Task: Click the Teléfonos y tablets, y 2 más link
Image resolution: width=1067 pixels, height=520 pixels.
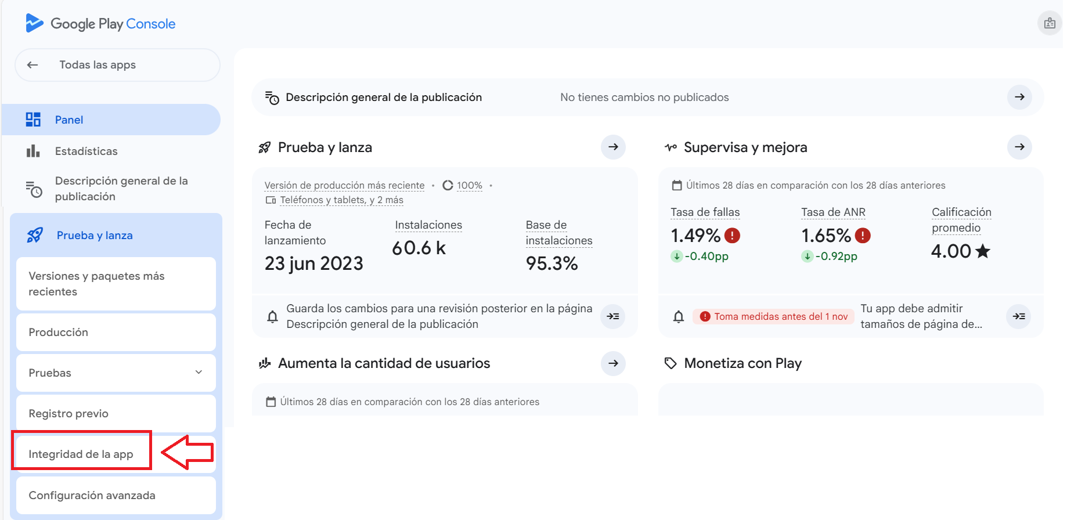Action: point(341,200)
